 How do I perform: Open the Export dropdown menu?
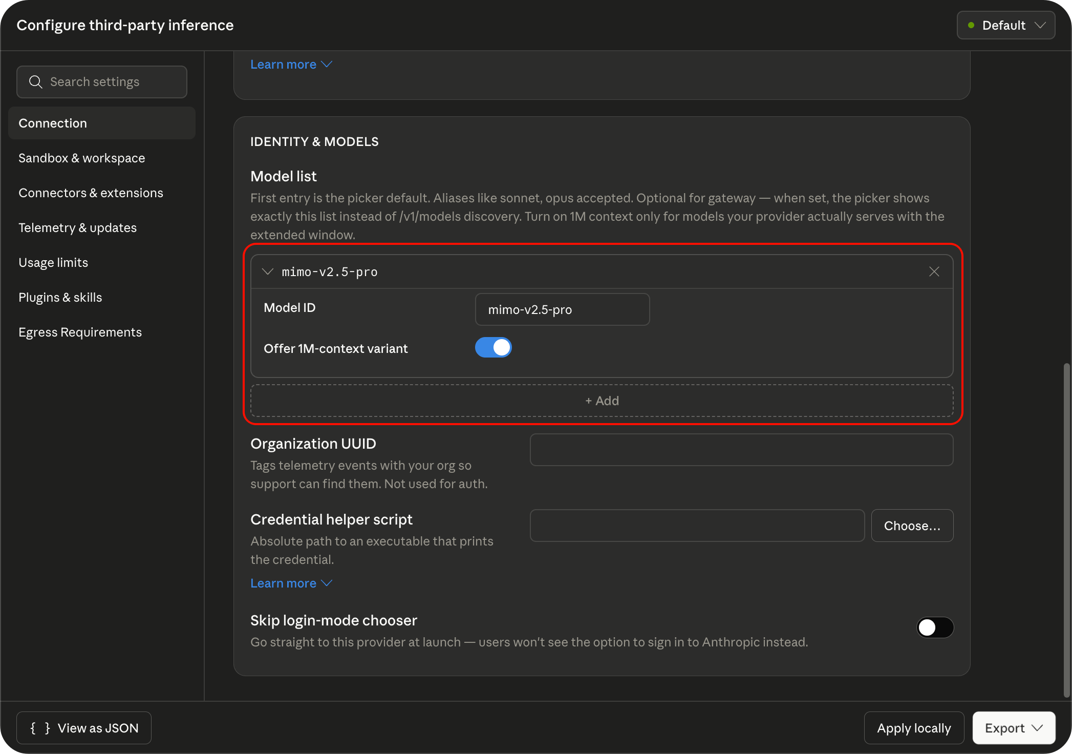click(1013, 728)
